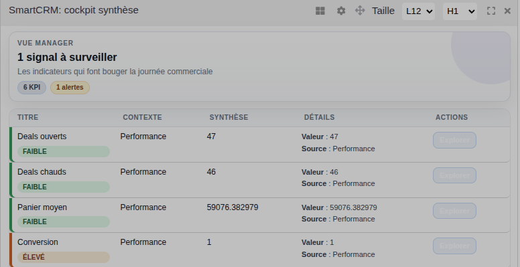Select the Panier moyen row title

pyautogui.click(x=42, y=207)
